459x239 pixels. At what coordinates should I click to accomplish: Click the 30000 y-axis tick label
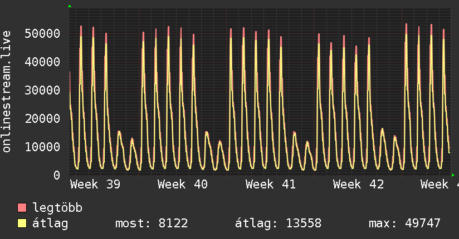42,90
